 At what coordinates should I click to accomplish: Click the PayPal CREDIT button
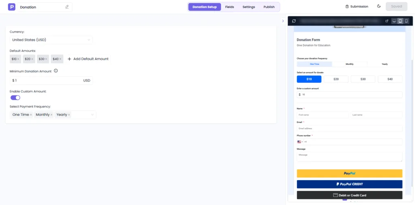point(350,184)
